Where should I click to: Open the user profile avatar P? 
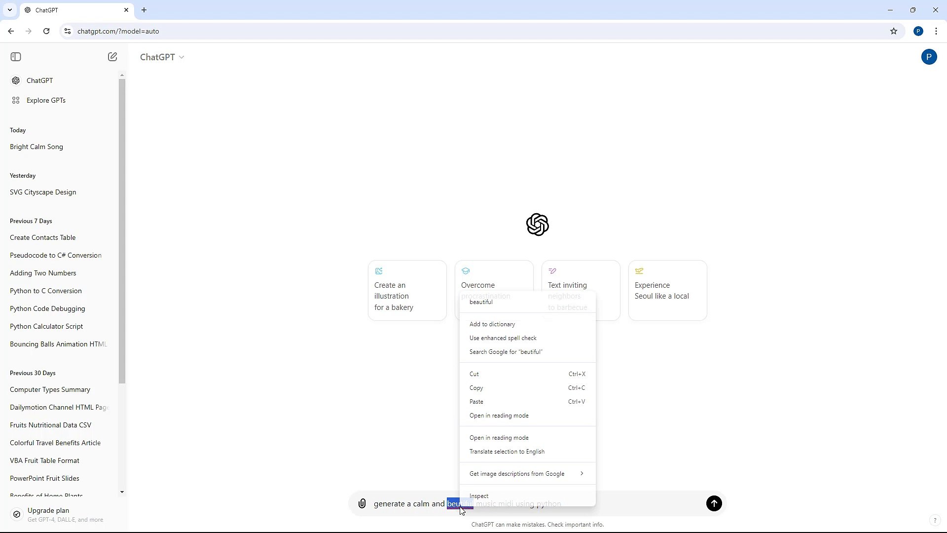click(x=929, y=57)
